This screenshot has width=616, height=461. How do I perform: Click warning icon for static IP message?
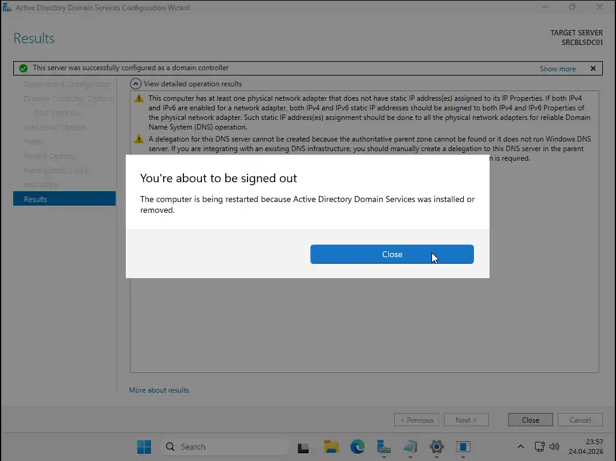click(138, 98)
